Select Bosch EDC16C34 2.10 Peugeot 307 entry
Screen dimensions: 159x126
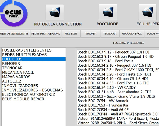click(118, 65)
